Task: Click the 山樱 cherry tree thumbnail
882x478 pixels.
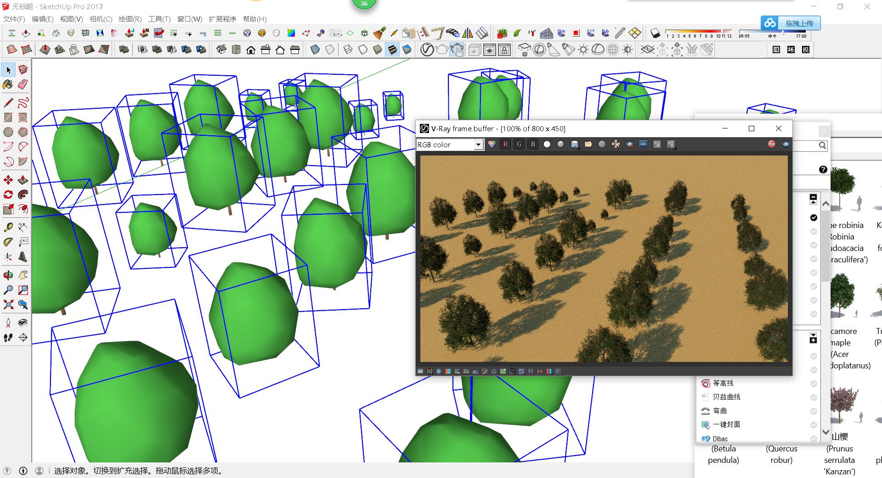Action: pyautogui.click(x=846, y=405)
